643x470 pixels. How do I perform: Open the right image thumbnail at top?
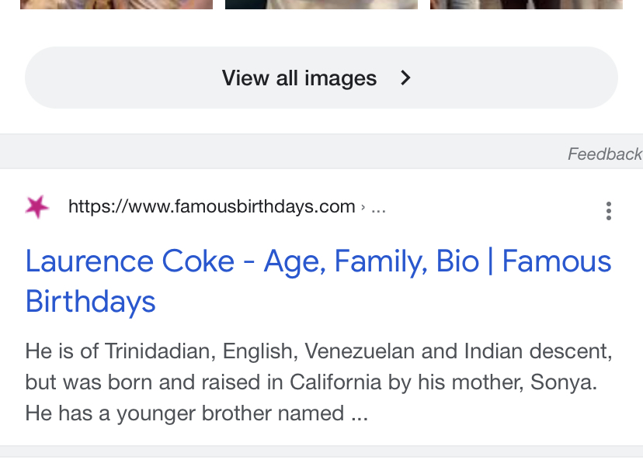[527, 5]
